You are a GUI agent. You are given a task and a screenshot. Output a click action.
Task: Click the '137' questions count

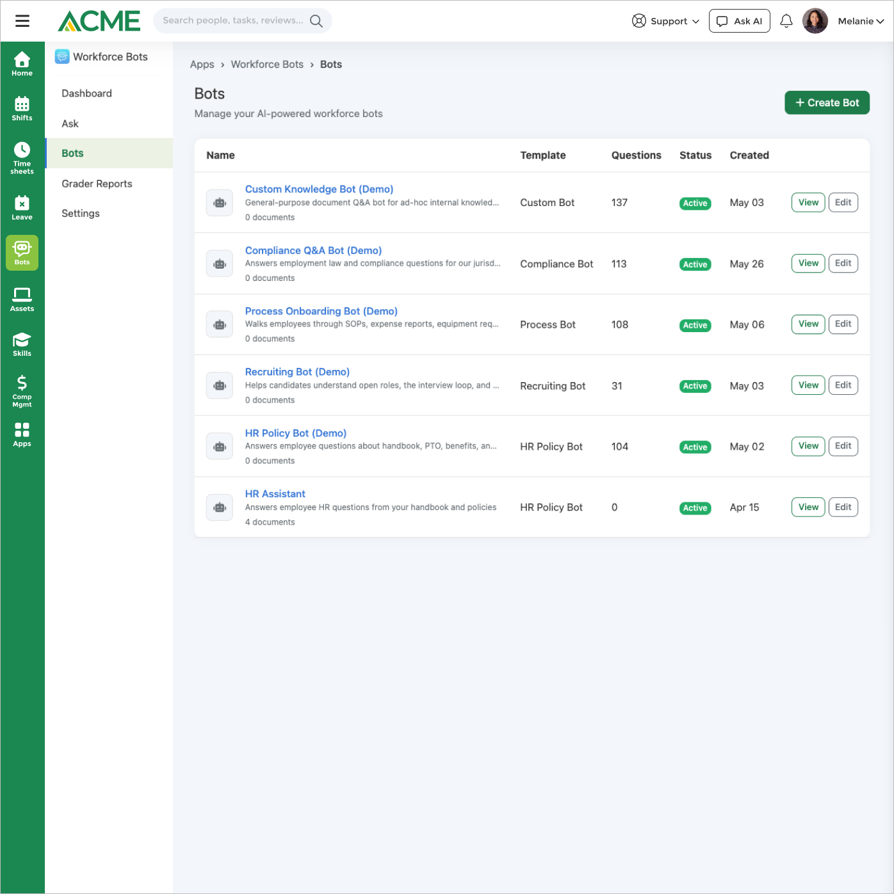pos(619,203)
